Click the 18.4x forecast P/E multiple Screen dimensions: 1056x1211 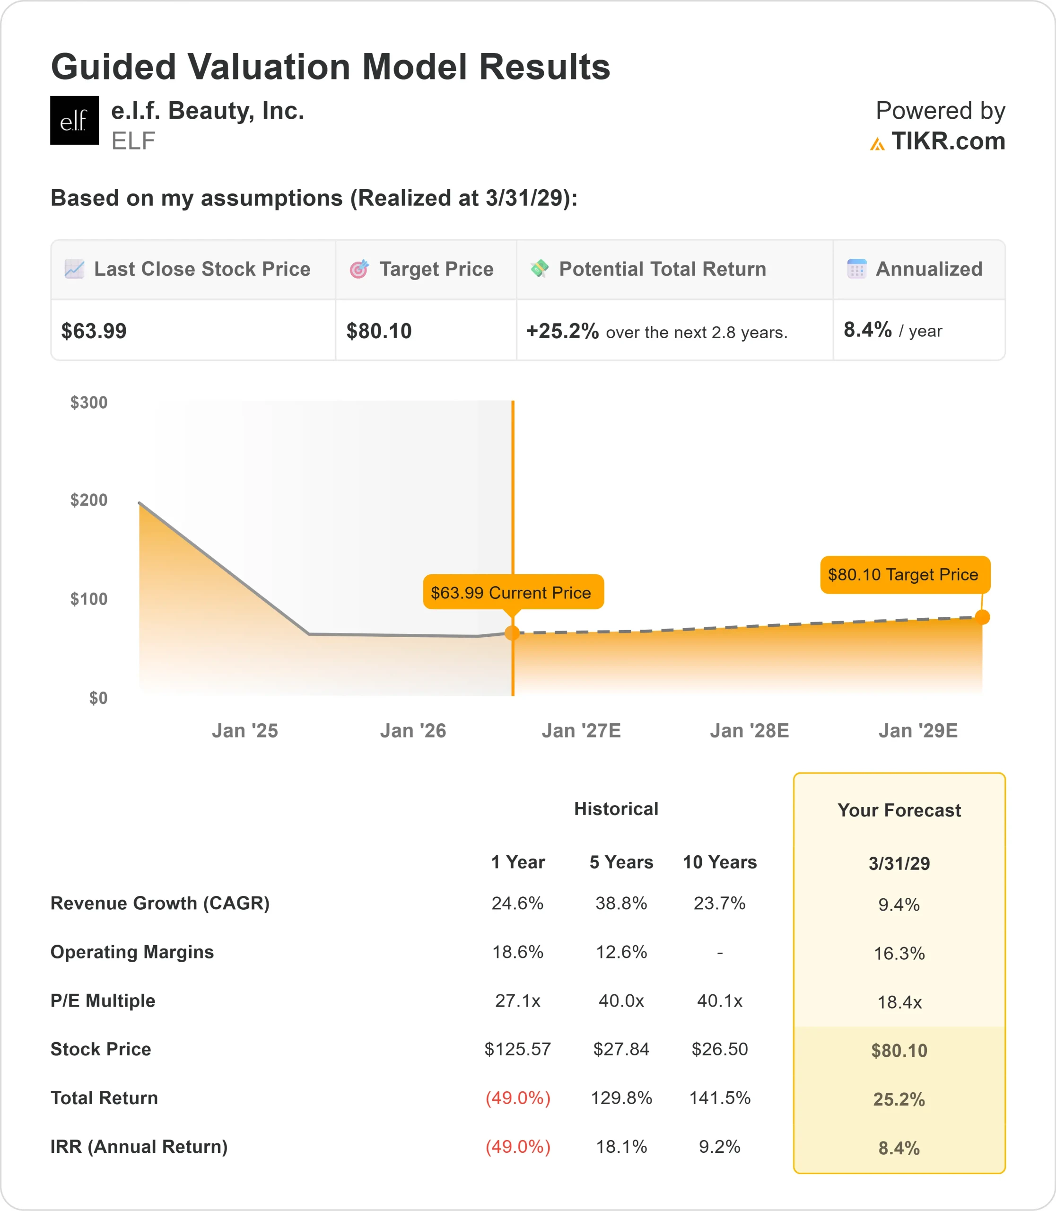pos(899,1002)
